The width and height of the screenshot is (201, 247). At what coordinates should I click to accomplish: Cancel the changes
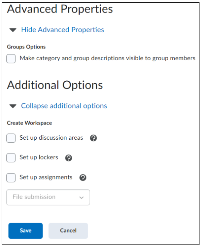pyautogui.click(x=68, y=231)
